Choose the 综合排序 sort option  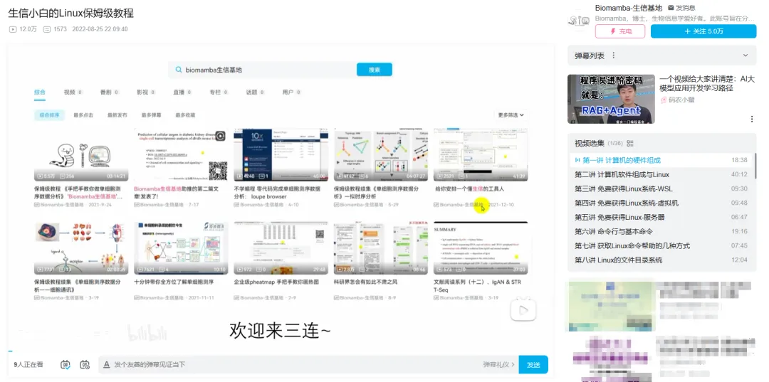pyautogui.click(x=49, y=115)
